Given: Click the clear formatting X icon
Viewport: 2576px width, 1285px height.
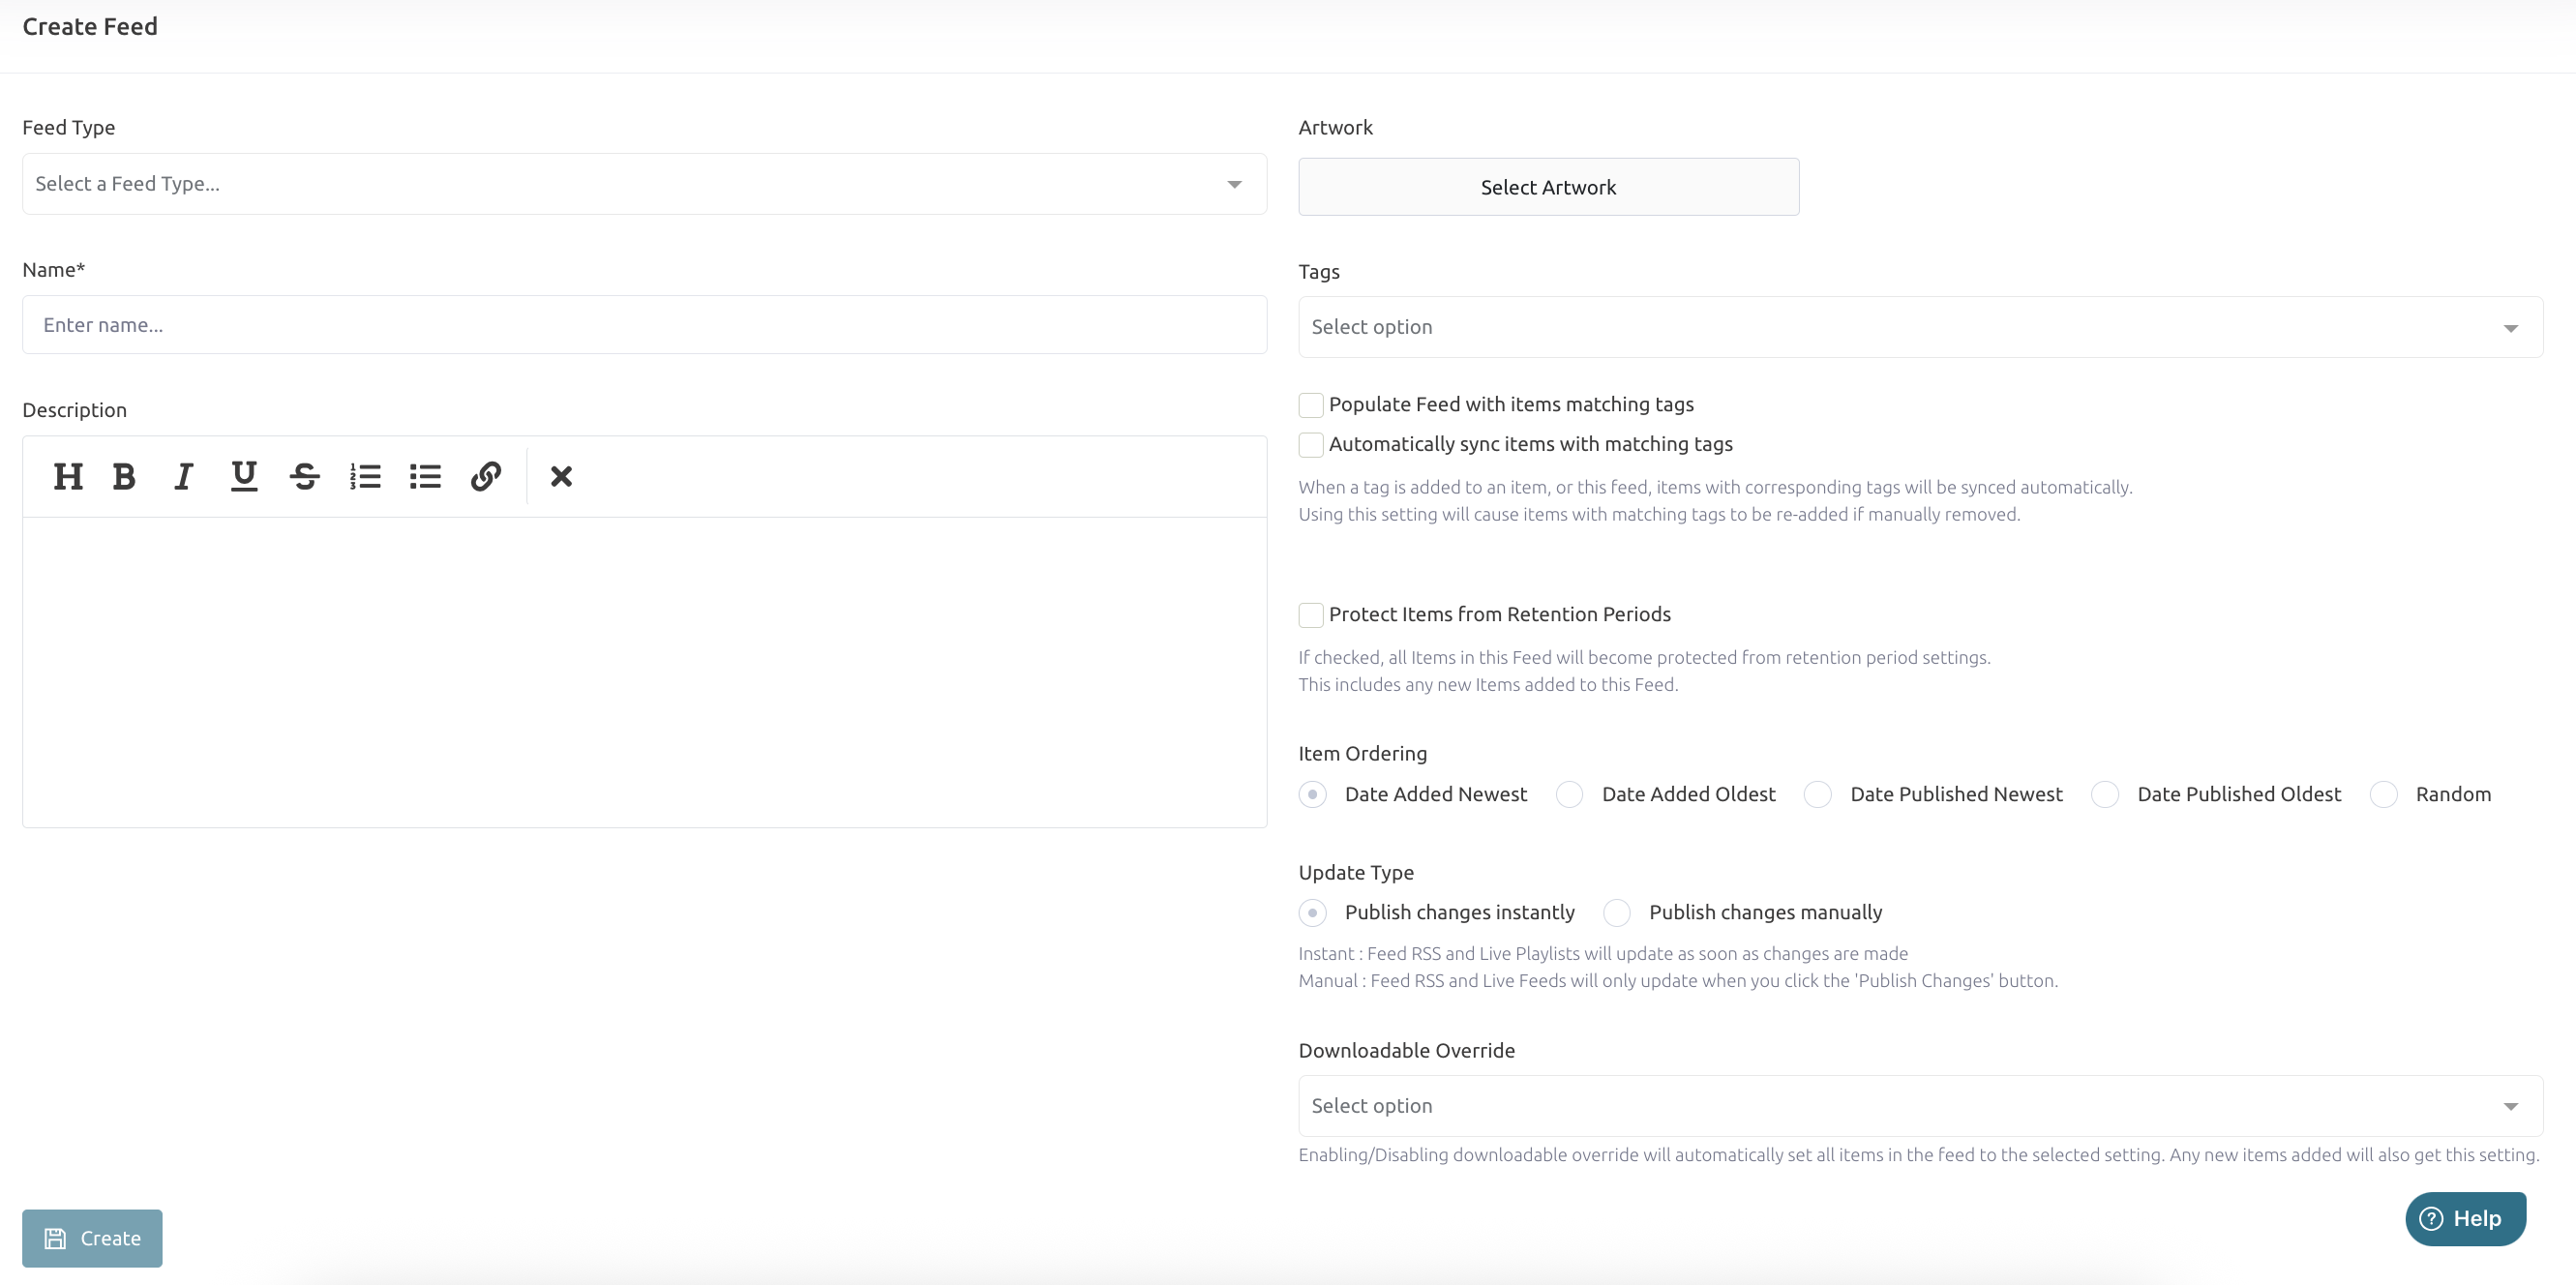Looking at the screenshot, I should point(561,477).
